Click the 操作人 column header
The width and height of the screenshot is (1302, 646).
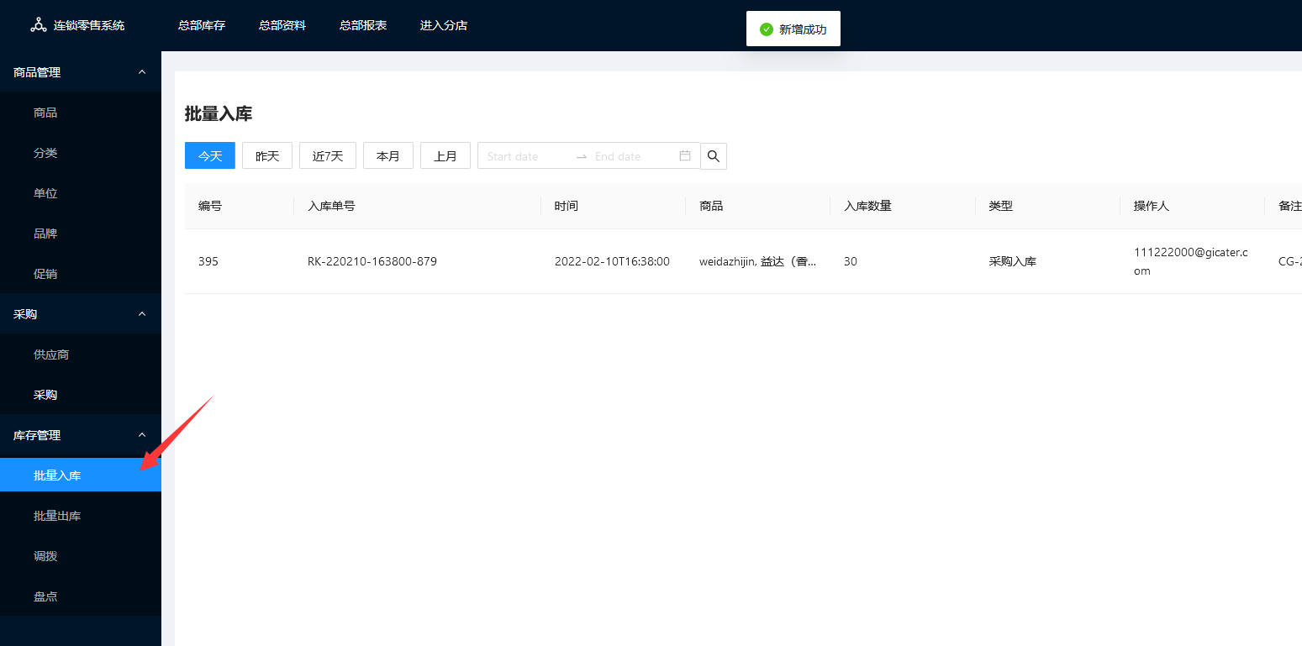point(1192,206)
